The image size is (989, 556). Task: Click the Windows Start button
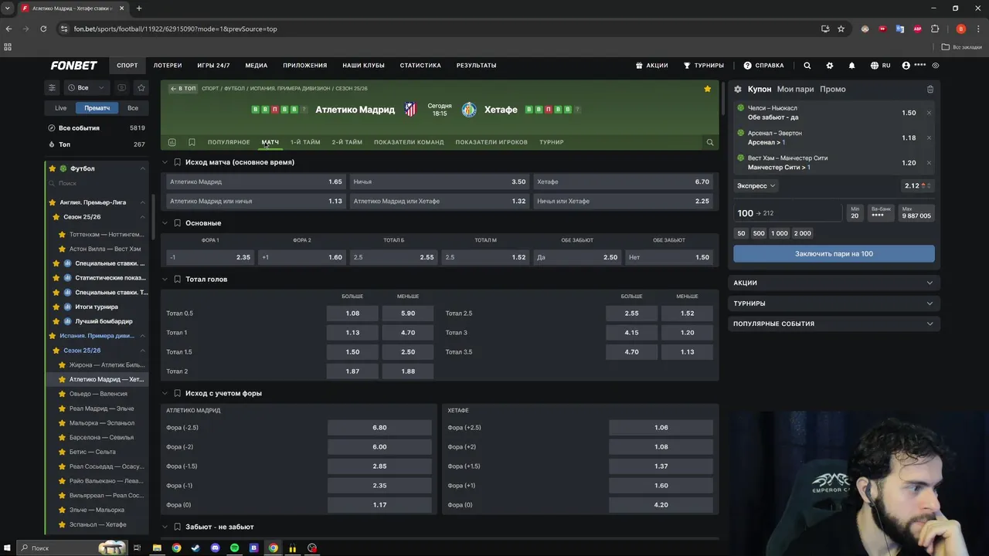tap(8, 548)
